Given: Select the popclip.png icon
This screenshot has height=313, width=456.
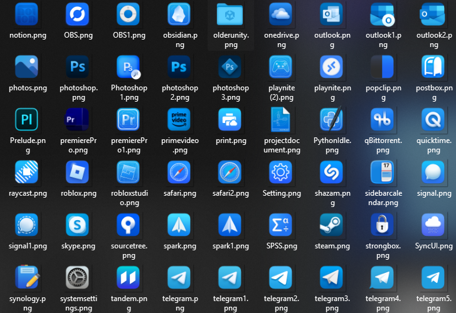Looking at the screenshot, I should pos(382,66).
